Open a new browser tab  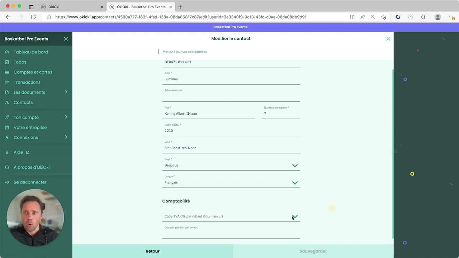180,7
